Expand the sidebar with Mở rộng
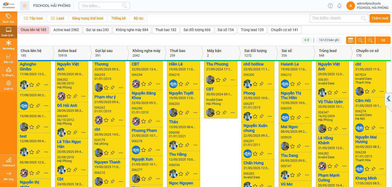 pyautogui.click(x=8, y=176)
